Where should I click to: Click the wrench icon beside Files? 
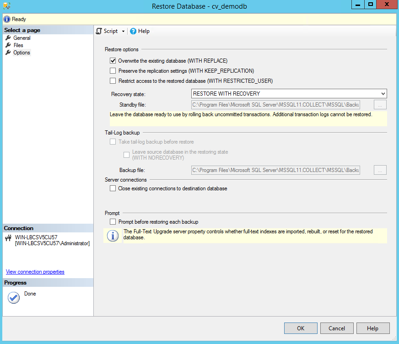(8, 45)
